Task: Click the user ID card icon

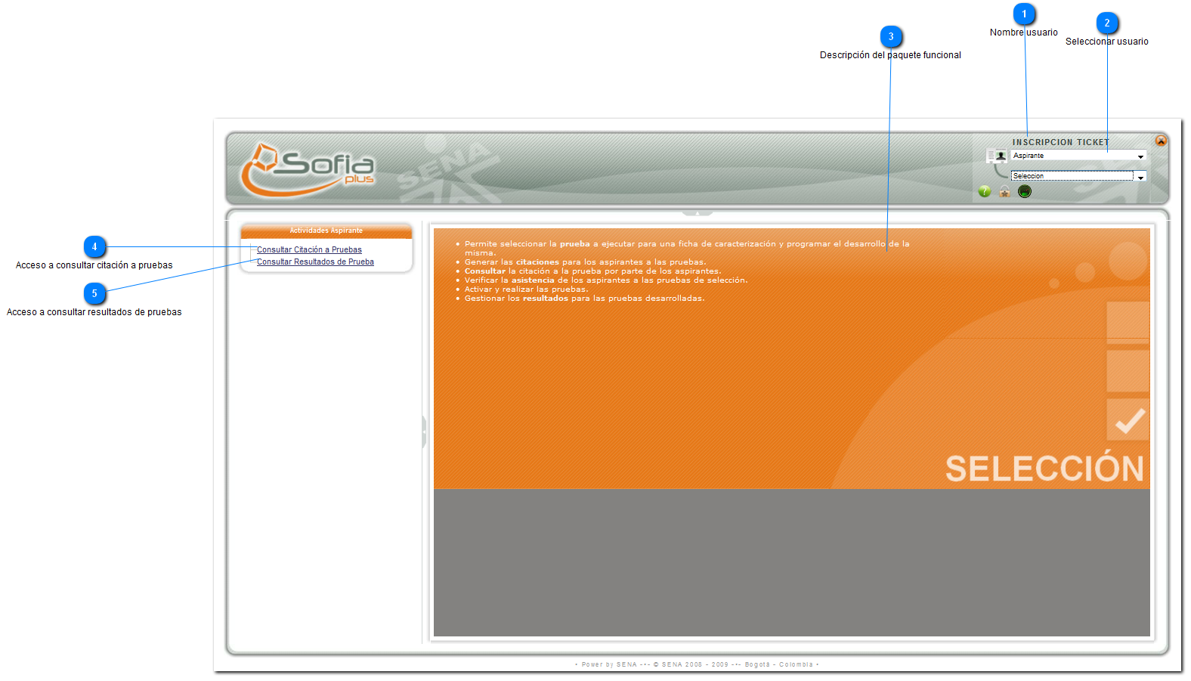Action: click(997, 156)
